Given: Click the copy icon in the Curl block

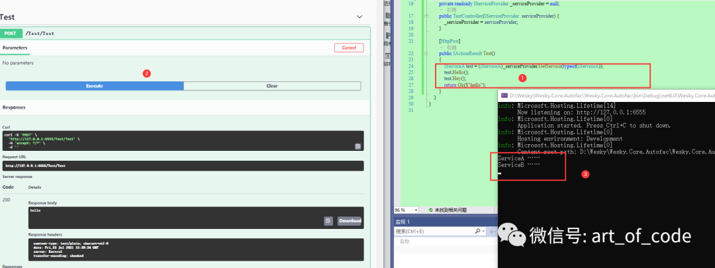Looking at the screenshot, I should pyautogui.click(x=358, y=146).
